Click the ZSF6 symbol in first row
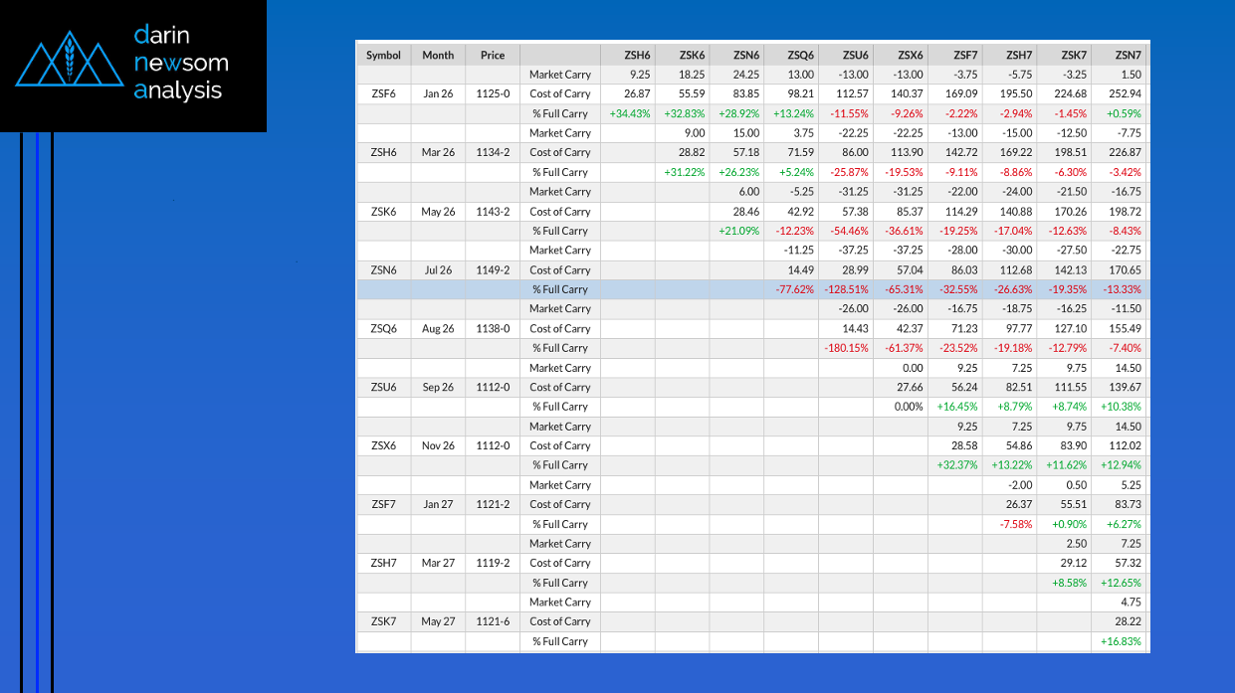 pos(383,94)
